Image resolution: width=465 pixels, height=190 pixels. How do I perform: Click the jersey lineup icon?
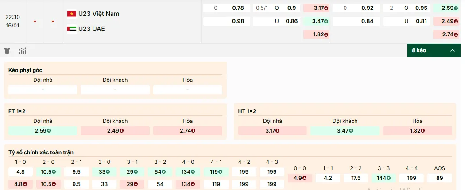(x=7, y=51)
